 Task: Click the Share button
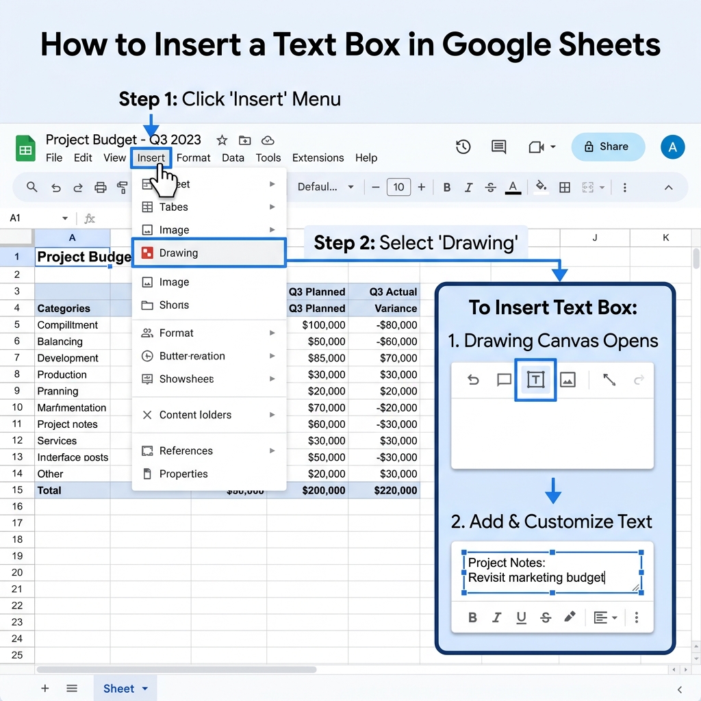point(608,146)
